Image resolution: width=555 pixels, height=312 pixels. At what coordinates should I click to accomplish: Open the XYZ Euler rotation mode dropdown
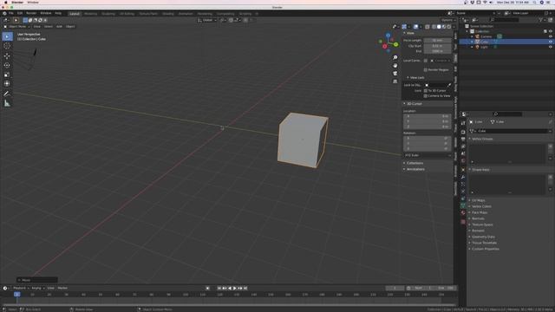tap(428, 155)
